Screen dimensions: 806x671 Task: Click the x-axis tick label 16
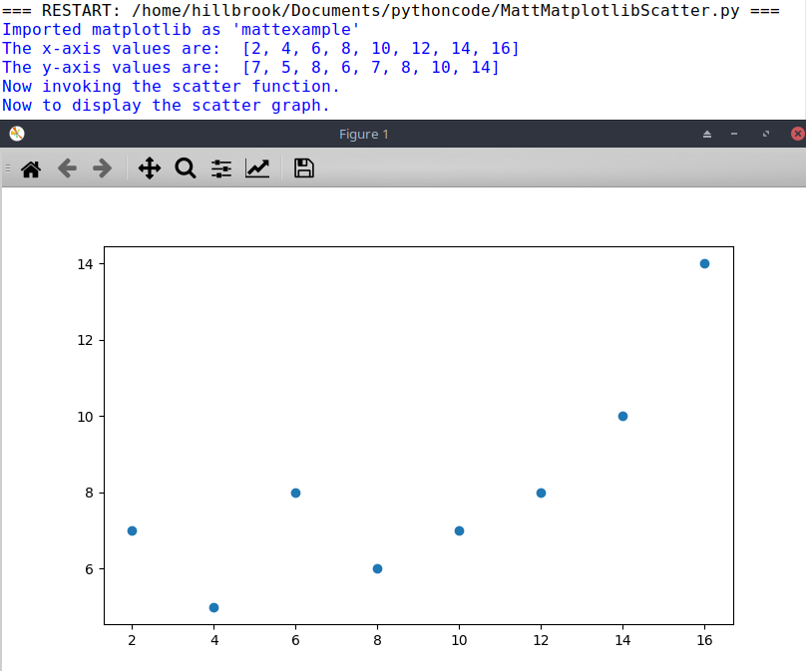pos(704,640)
